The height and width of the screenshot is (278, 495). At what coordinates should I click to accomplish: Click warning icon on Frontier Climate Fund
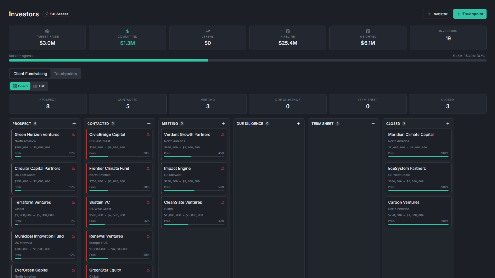pyautogui.click(x=148, y=169)
